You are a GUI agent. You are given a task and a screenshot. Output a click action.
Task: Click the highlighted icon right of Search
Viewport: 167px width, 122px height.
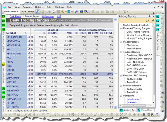click(x=38, y=12)
